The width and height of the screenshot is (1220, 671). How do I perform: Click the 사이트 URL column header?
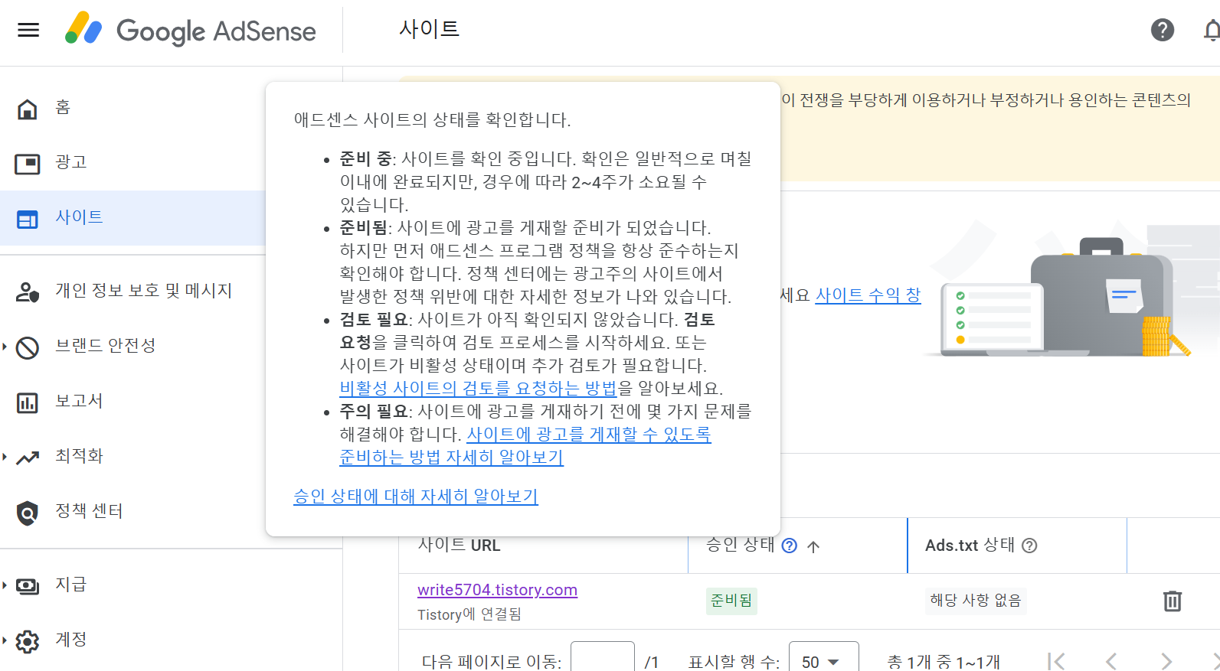click(x=459, y=546)
